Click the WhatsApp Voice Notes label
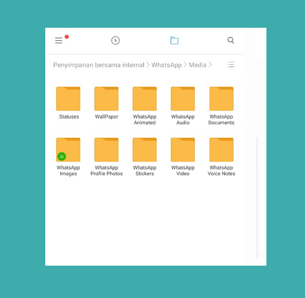Image resolution: width=305 pixels, height=298 pixels. [221, 171]
